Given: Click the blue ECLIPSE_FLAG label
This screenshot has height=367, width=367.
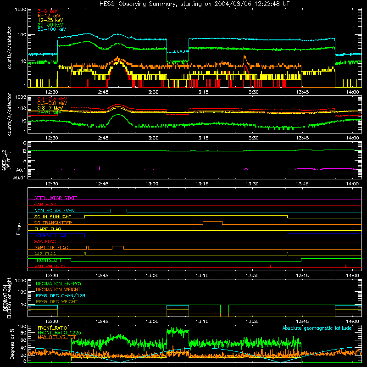Looking at the screenshot, I should click(50, 235).
